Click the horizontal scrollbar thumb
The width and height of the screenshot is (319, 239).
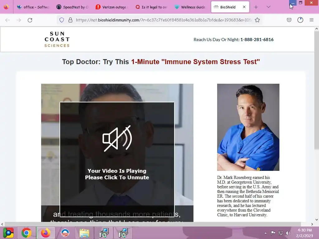(153, 224)
